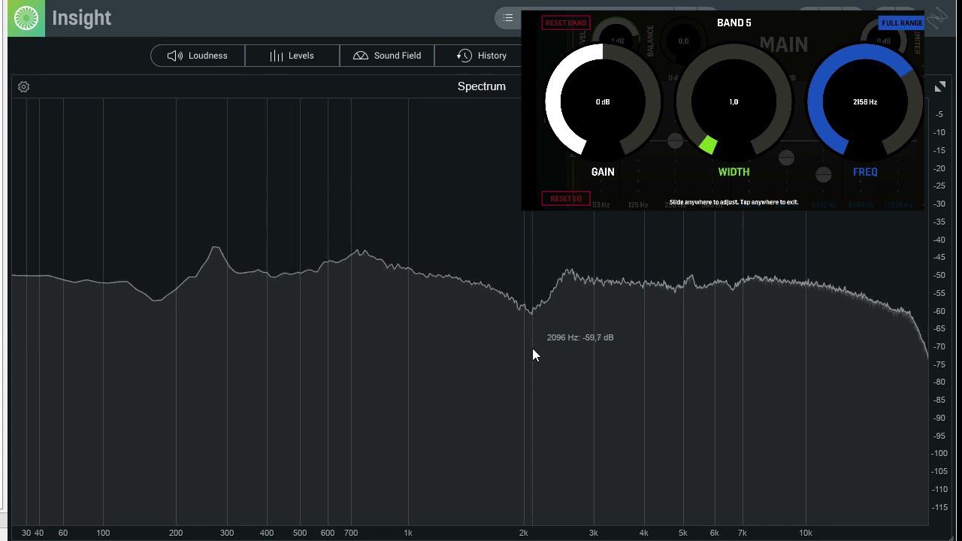This screenshot has width=962, height=541.
Task: Click the Insight title text
Action: [x=81, y=18]
